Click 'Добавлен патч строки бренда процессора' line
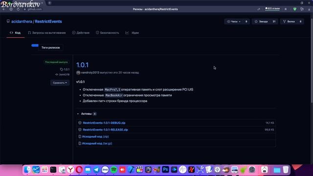The width and height of the screenshot is (313, 176). pyautogui.click(x=115, y=101)
